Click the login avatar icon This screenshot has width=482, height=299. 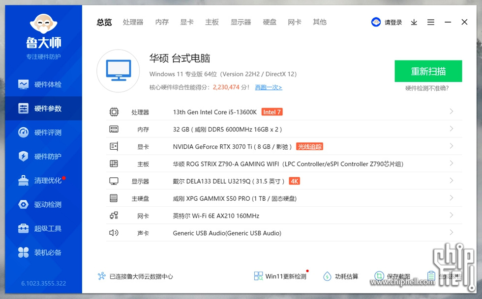tap(376, 22)
